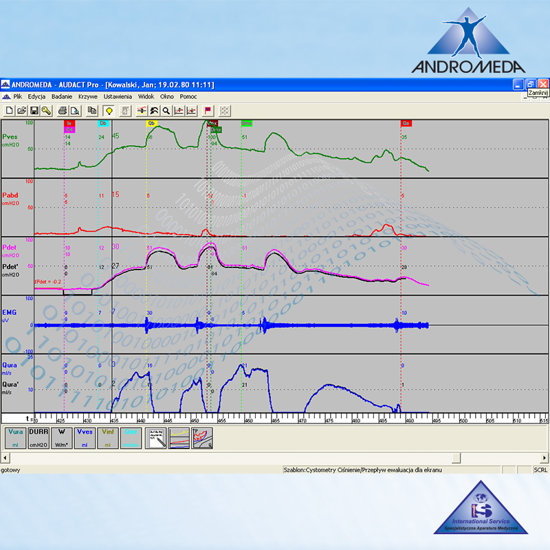
Task: Copy the displayed data
Action: click(x=91, y=111)
